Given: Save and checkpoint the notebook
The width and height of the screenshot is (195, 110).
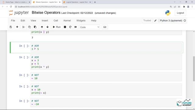Looking at the screenshot, I should point(11,27).
